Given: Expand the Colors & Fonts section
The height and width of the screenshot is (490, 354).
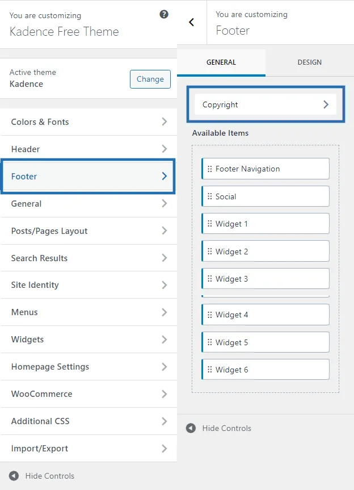Looking at the screenshot, I should click(164, 122).
